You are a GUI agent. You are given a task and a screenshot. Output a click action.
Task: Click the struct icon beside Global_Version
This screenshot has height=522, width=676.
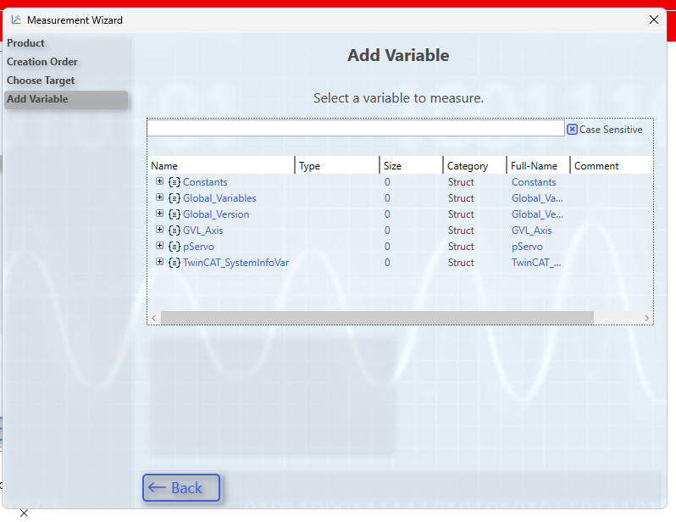(x=175, y=214)
